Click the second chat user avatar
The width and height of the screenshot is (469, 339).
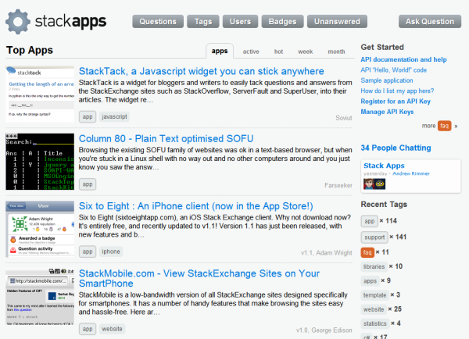tap(381, 184)
